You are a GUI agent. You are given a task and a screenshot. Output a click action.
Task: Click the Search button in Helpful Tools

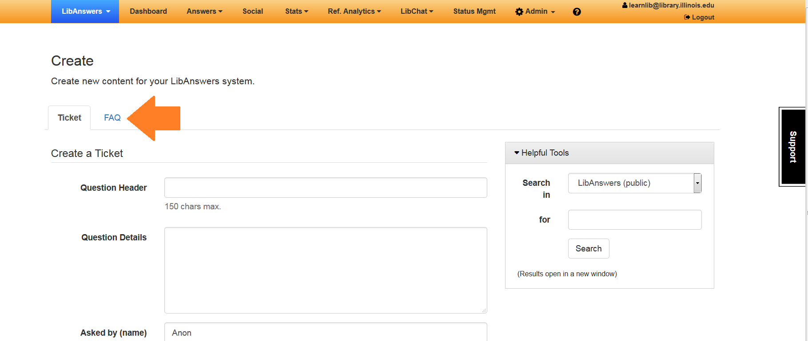[588, 249]
